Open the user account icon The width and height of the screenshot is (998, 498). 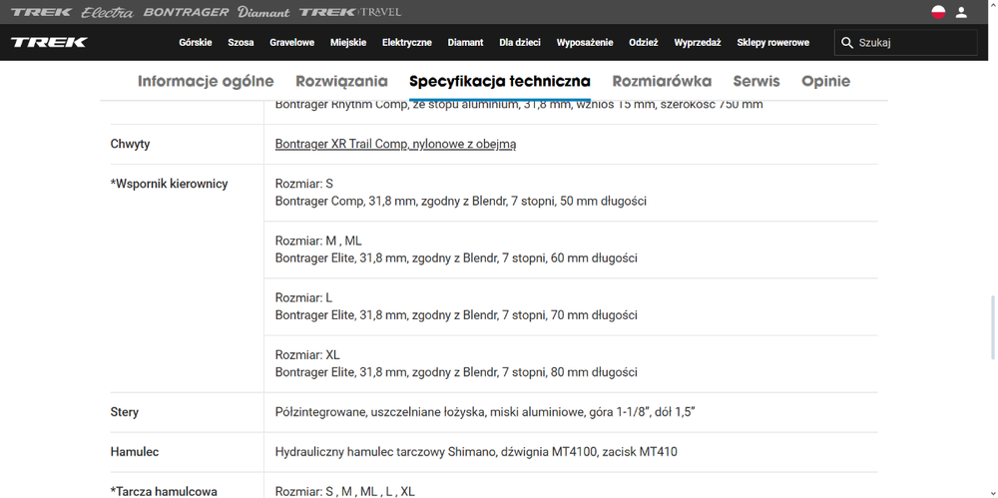tap(961, 12)
